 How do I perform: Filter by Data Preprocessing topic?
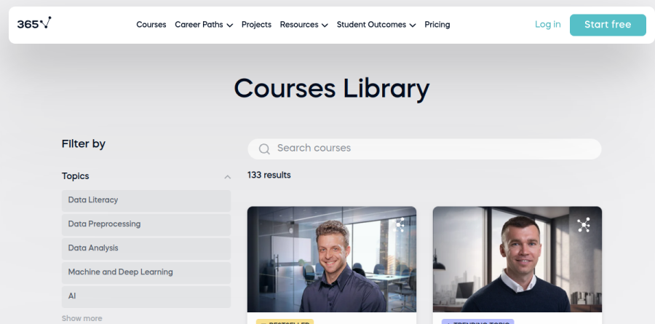click(146, 225)
